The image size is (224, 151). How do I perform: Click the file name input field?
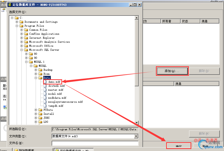click(x=95, y=143)
